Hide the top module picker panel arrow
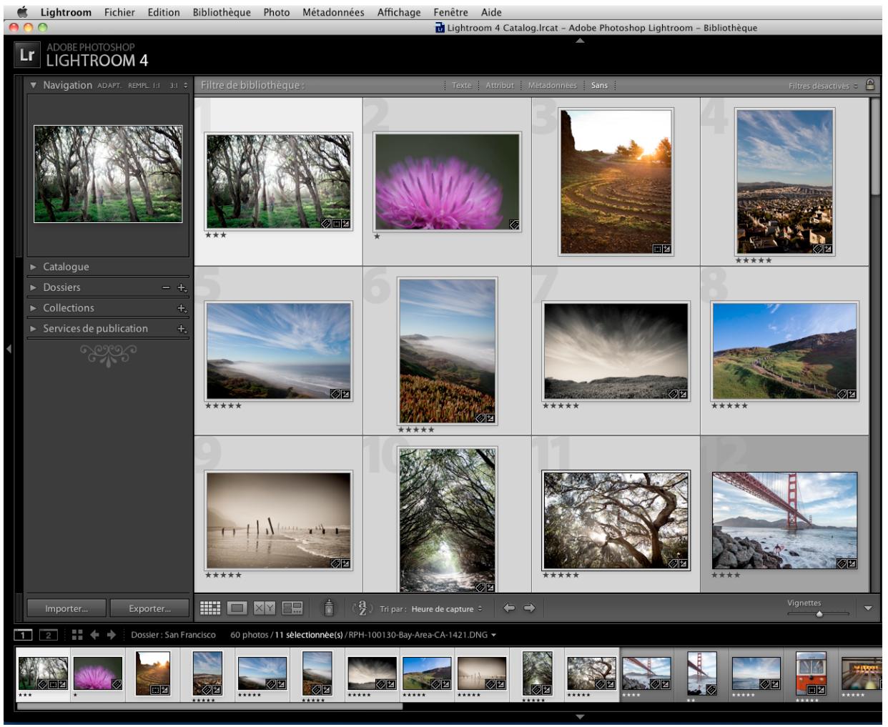This screenshot has height=727, width=888. pos(580,41)
